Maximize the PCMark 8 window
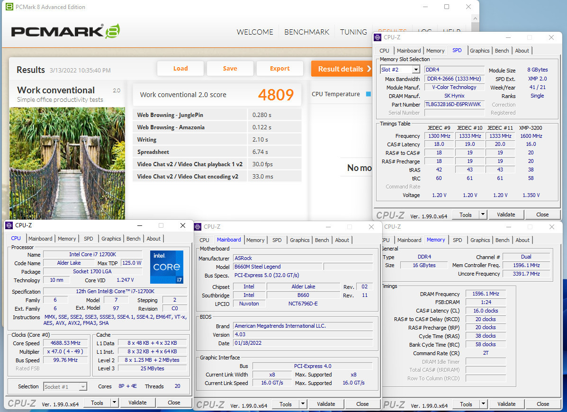567x412 pixels. click(447, 7)
